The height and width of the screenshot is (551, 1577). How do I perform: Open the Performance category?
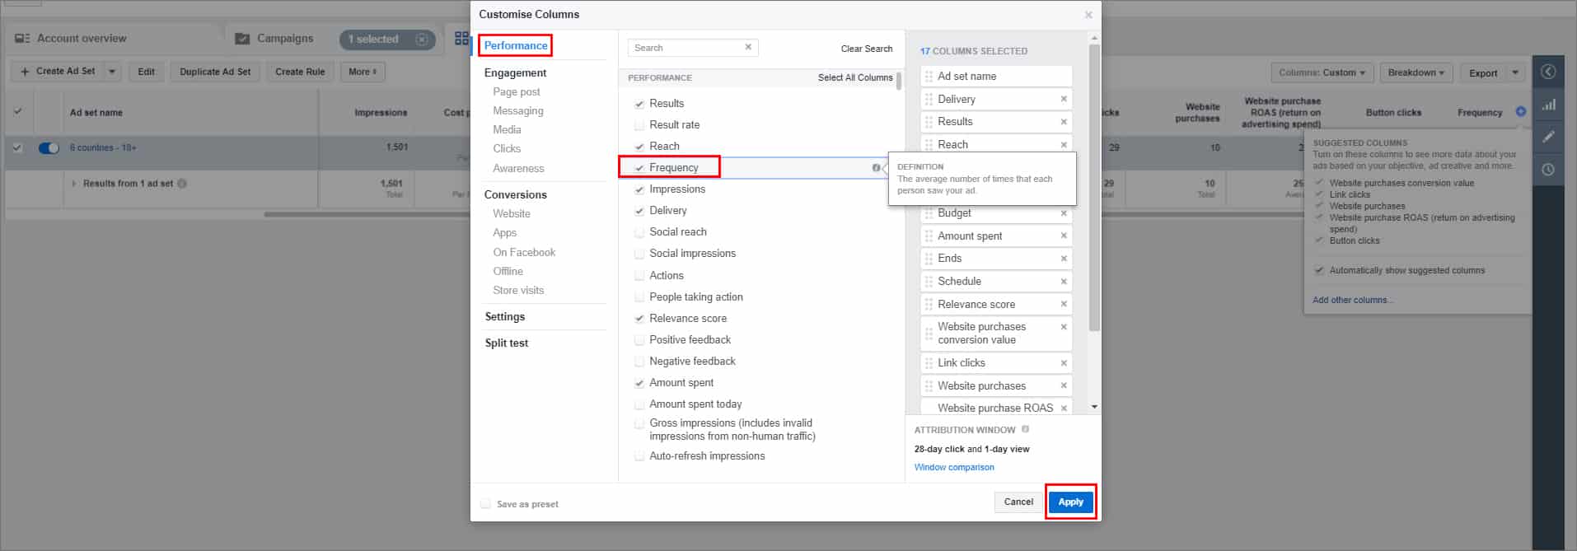click(x=516, y=45)
